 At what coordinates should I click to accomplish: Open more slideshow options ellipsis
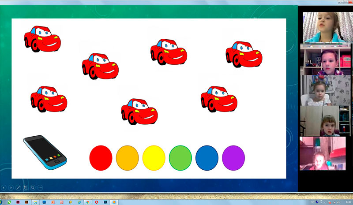click(40, 188)
